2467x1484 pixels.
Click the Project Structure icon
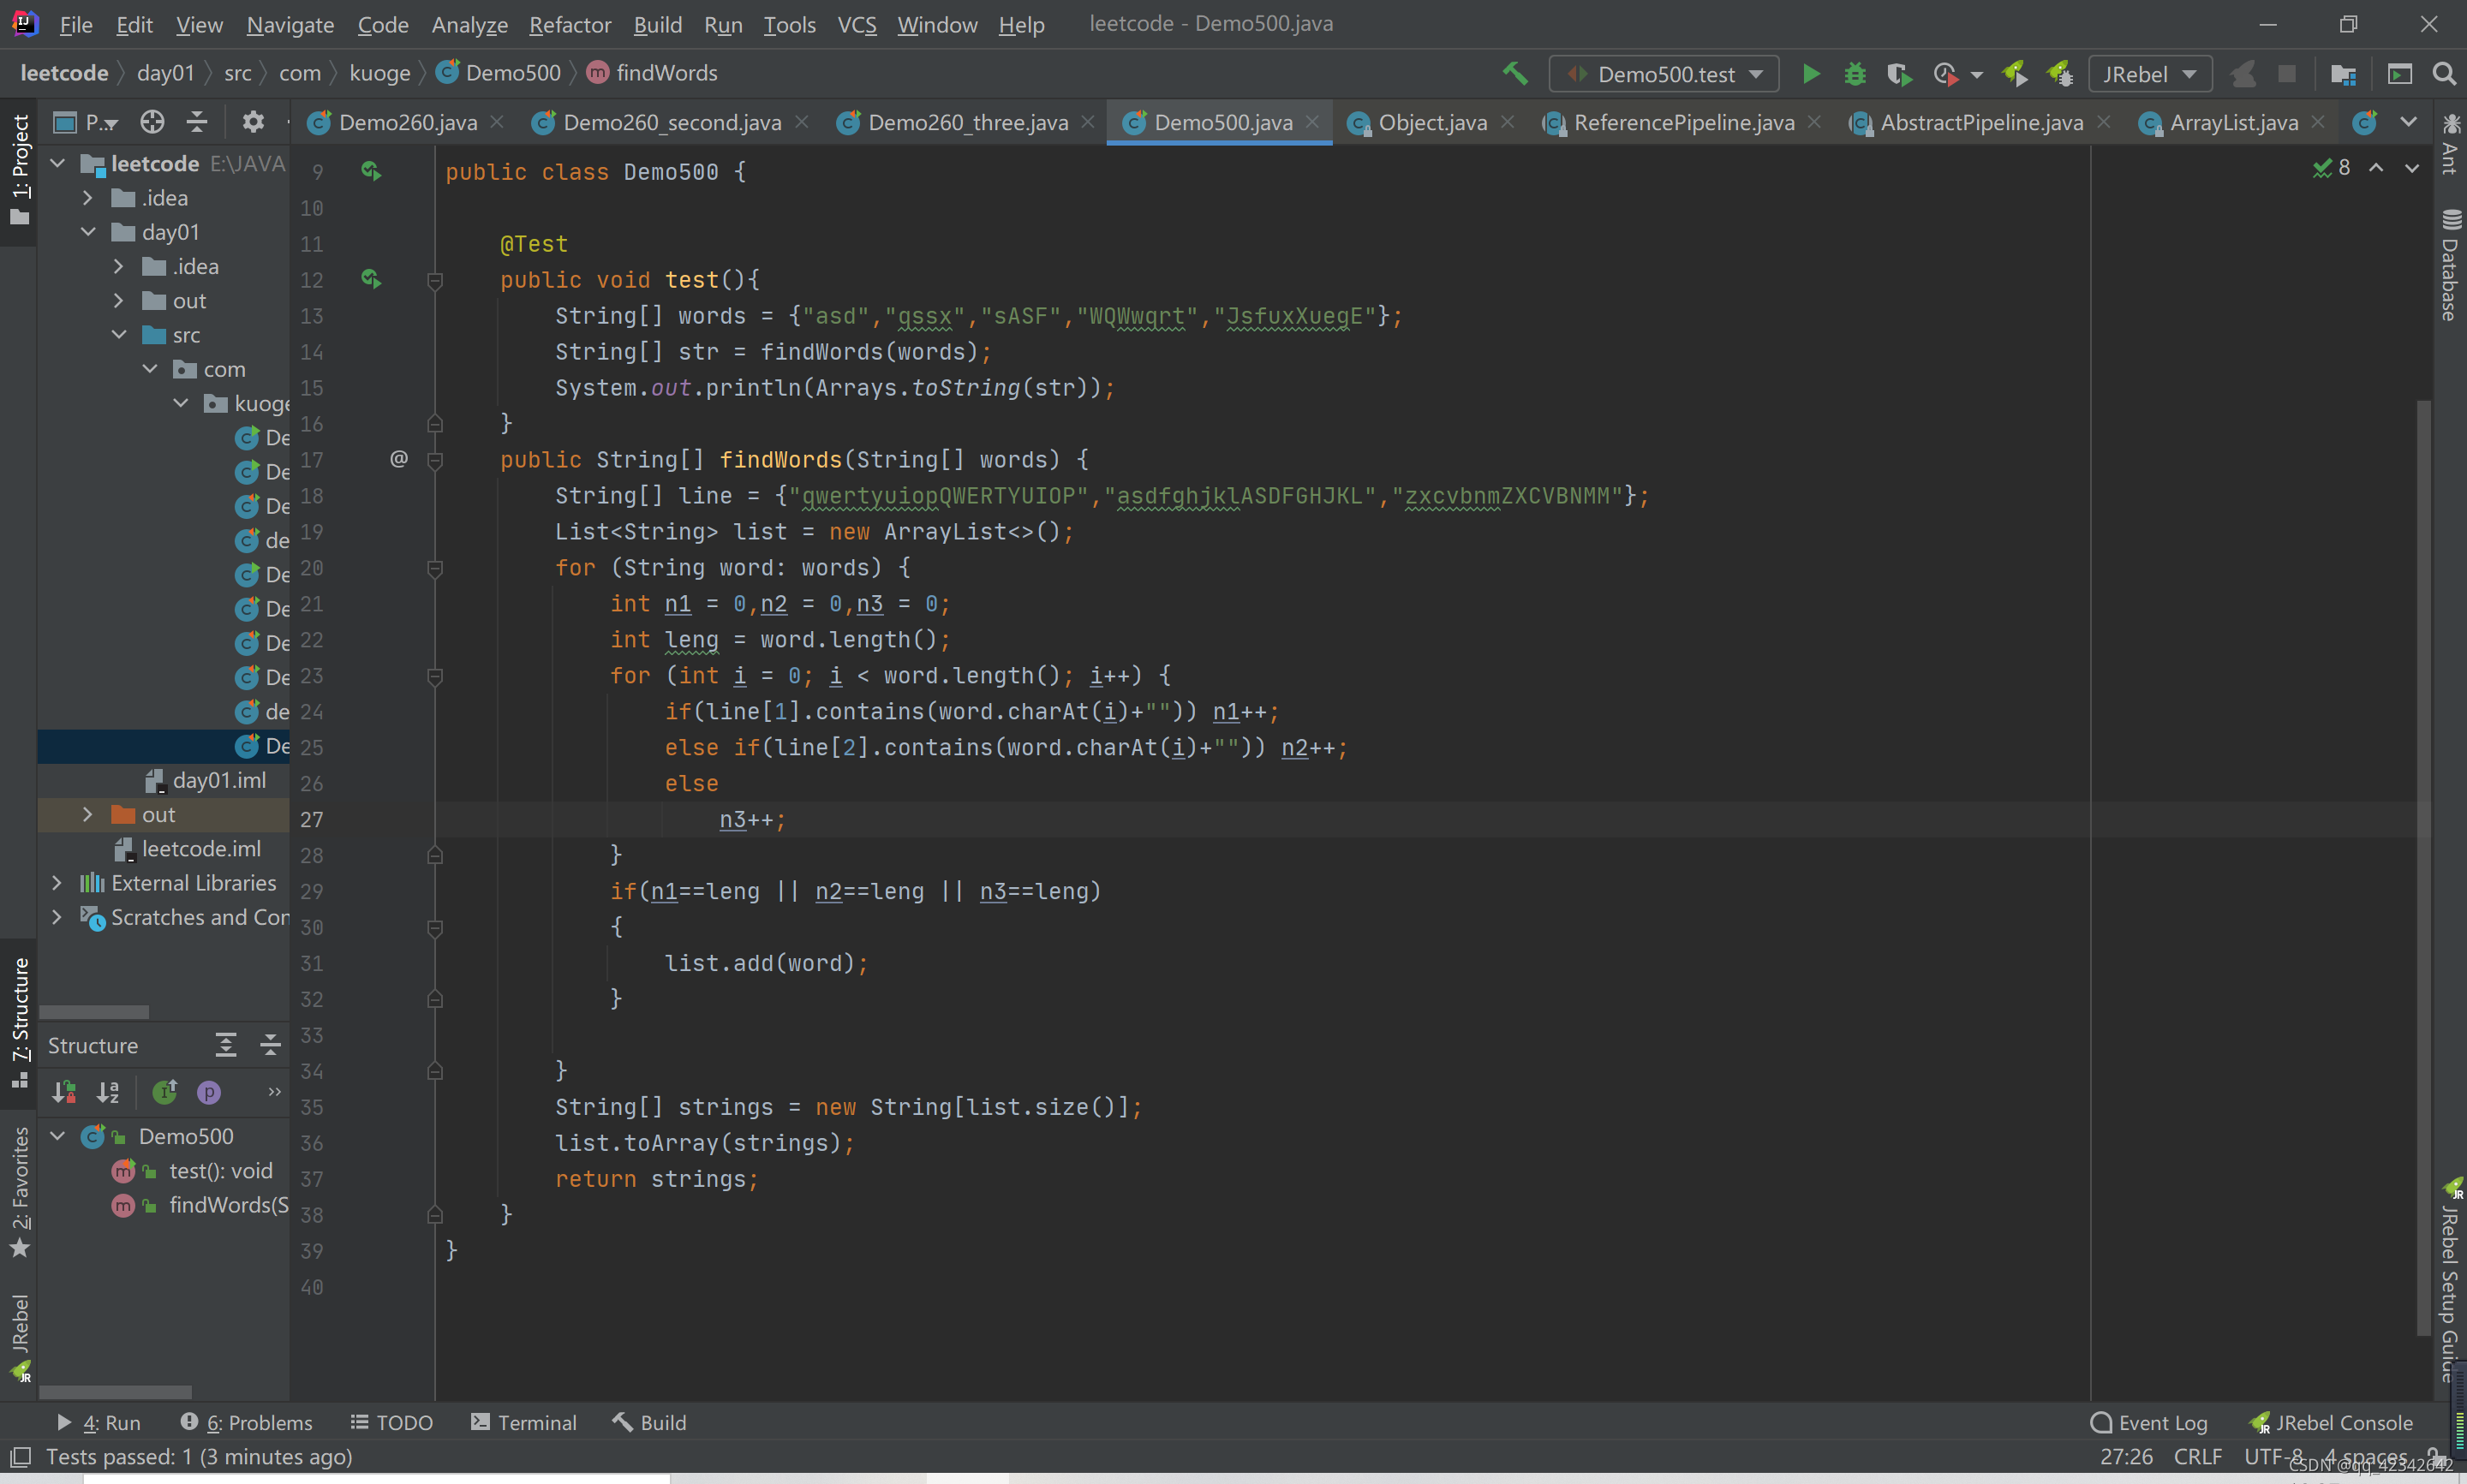coord(2342,74)
